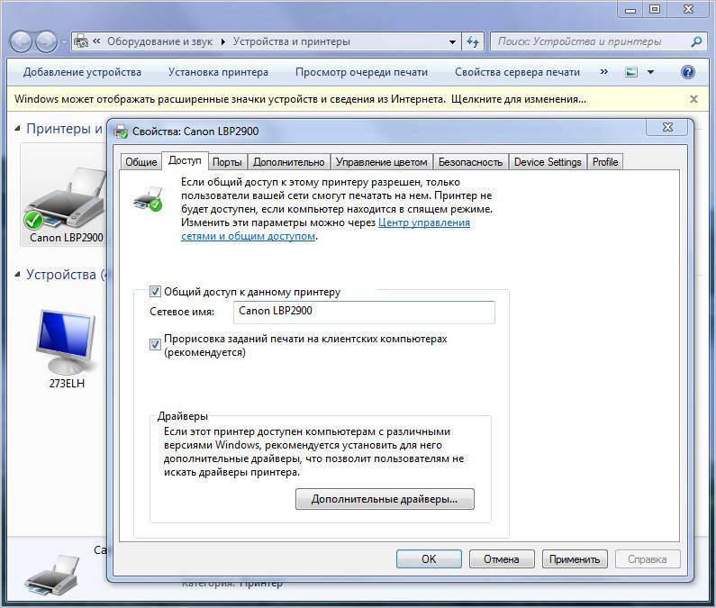Toggle Прорисовка заданий печати на клиентских компьютерах
This screenshot has height=608, width=716.
tap(155, 344)
